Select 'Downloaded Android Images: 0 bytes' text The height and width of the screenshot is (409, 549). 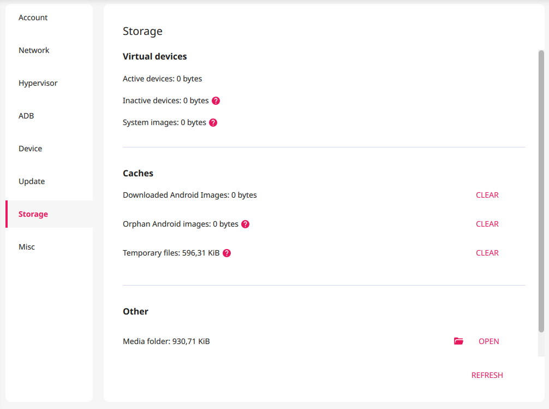pos(190,195)
